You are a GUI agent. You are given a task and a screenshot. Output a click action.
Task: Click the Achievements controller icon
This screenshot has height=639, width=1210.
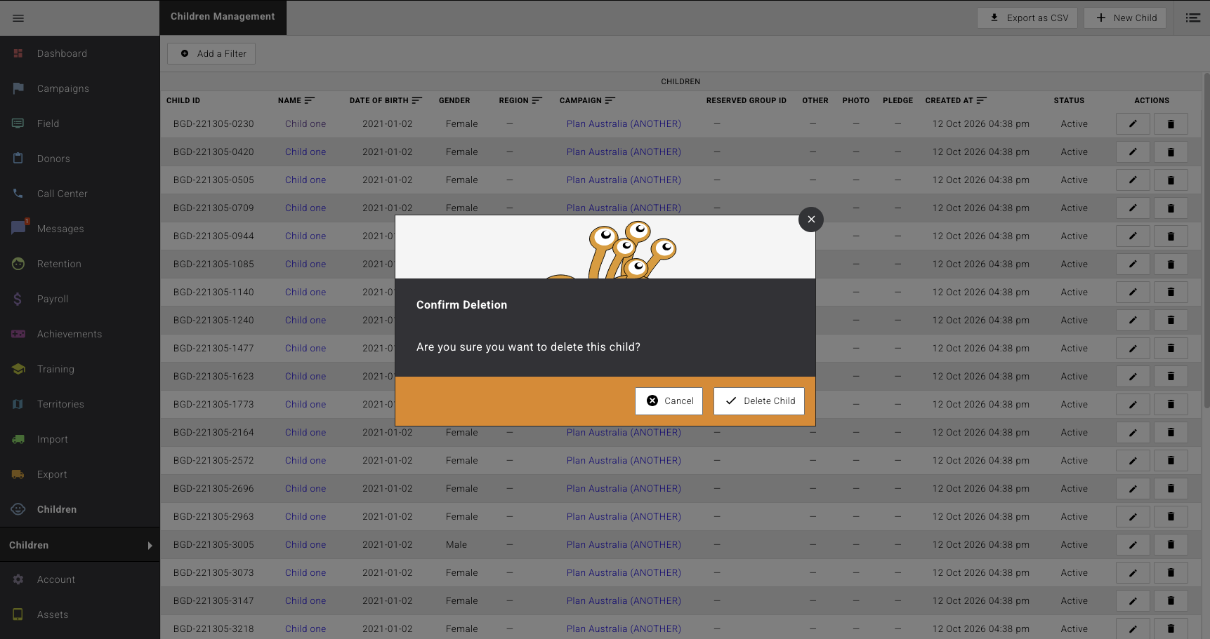click(x=18, y=334)
